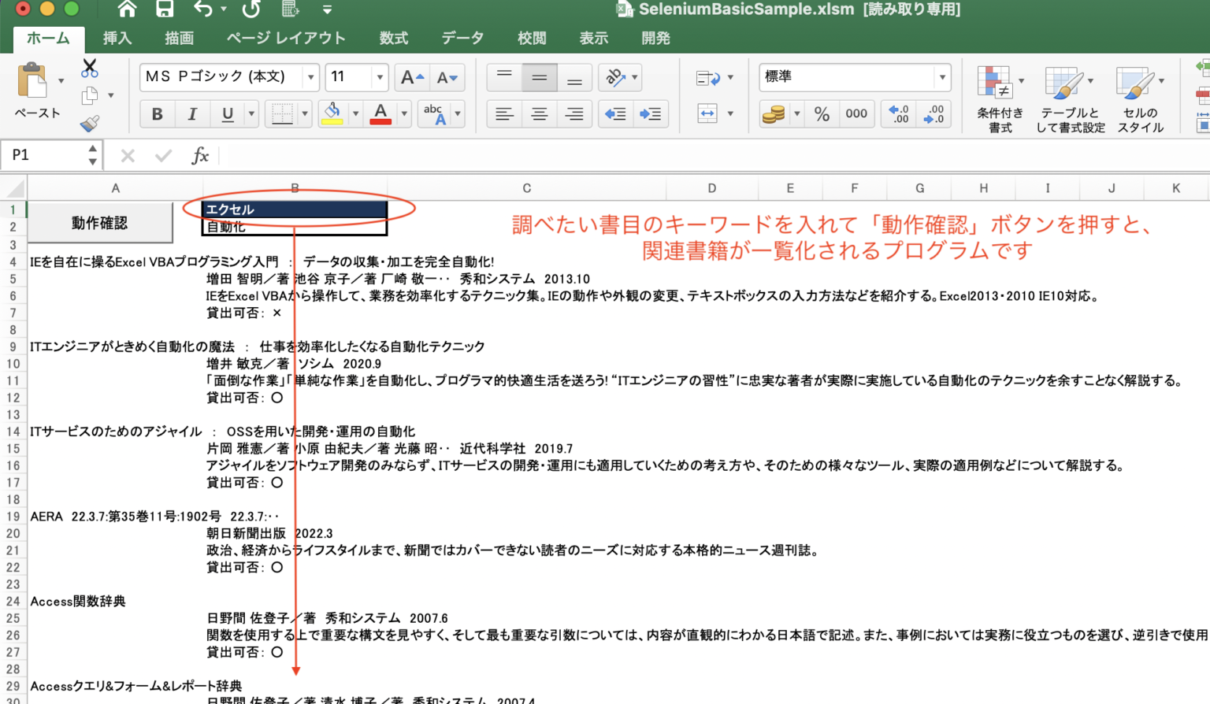This screenshot has height=704, width=1210.
Task: Click the Format Painter brush icon
Action: (90, 123)
